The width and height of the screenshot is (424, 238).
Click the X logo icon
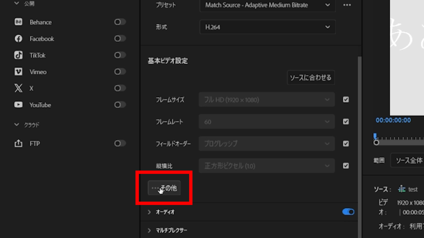coord(18,88)
